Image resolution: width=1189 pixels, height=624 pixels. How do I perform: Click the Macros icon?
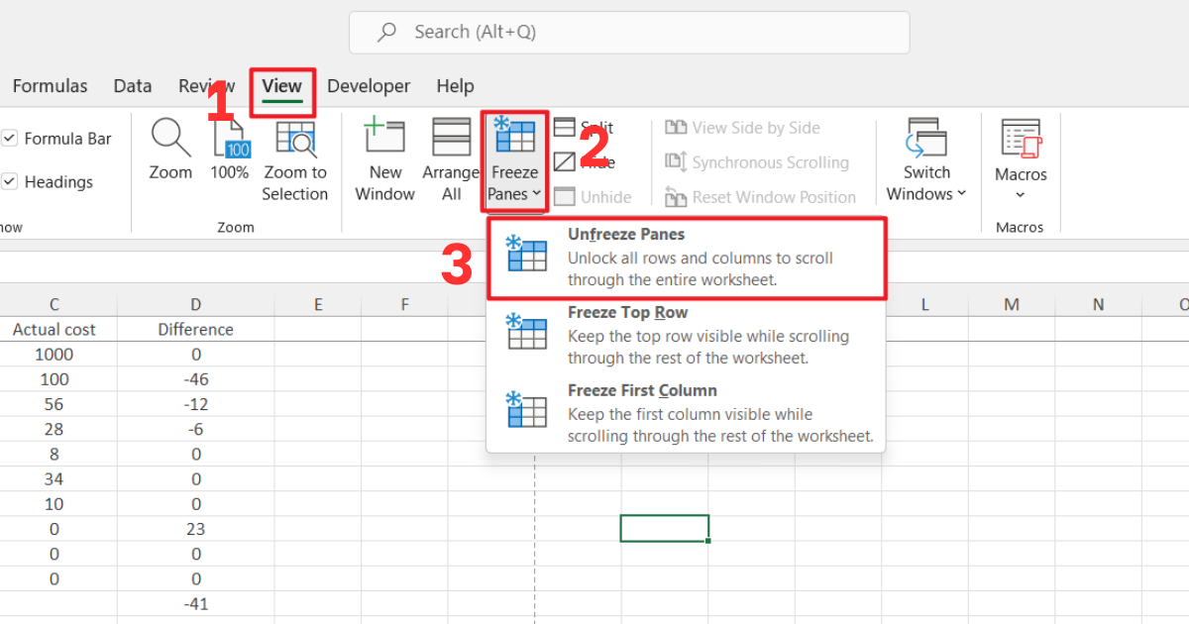(1021, 140)
